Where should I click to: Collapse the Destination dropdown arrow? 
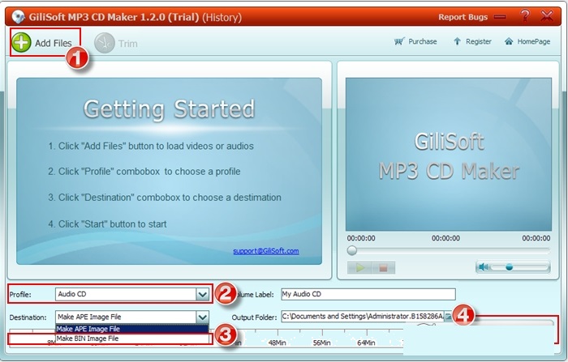pos(203,317)
